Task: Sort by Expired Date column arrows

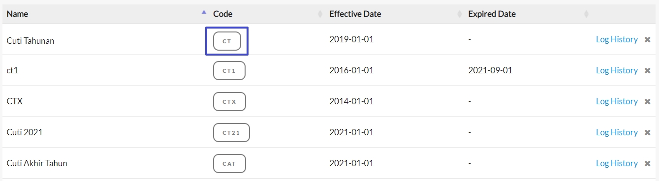Action: (x=586, y=14)
